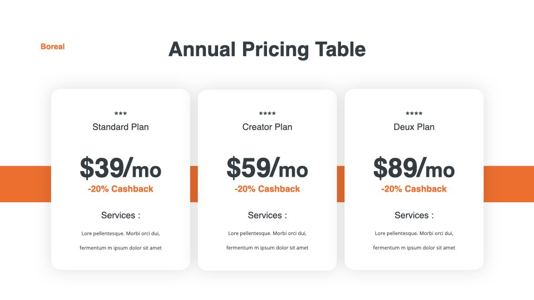
Task: Click the Services heading in Creator Plan card
Action: tap(268, 216)
